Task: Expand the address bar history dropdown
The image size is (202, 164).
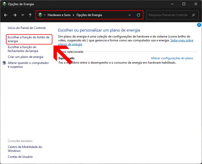Action: 130,15
